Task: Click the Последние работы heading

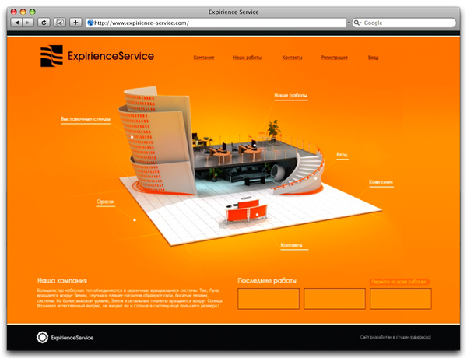Action: tap(267, 280)
